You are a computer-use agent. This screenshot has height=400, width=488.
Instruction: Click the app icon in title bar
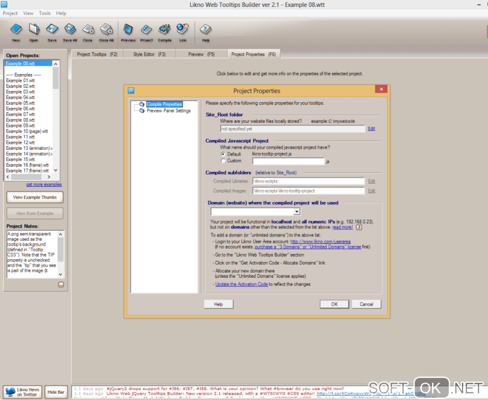tap(4, 4)
